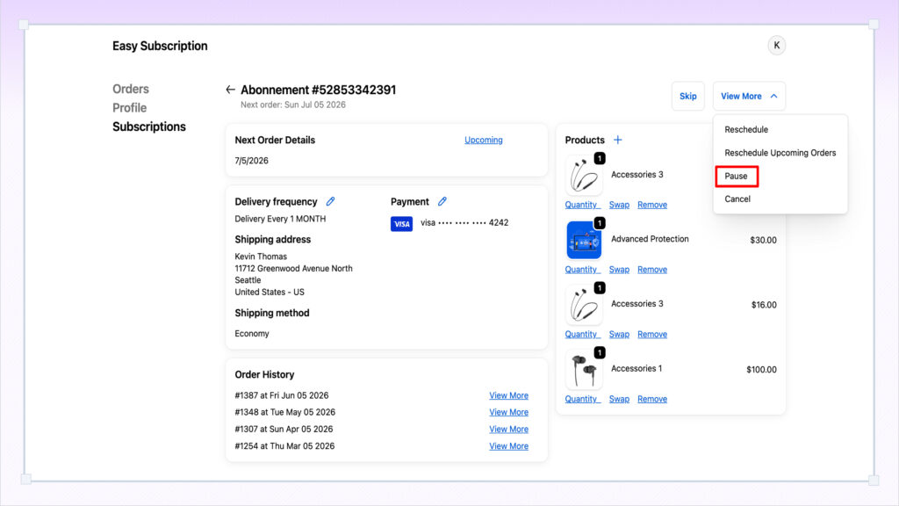This screenshot has width=899, height=506.
Task: Swap the Advanced Protection product
Action: point(619,269)
